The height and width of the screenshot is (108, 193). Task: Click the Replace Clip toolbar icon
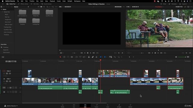click(x=84, y=57)
